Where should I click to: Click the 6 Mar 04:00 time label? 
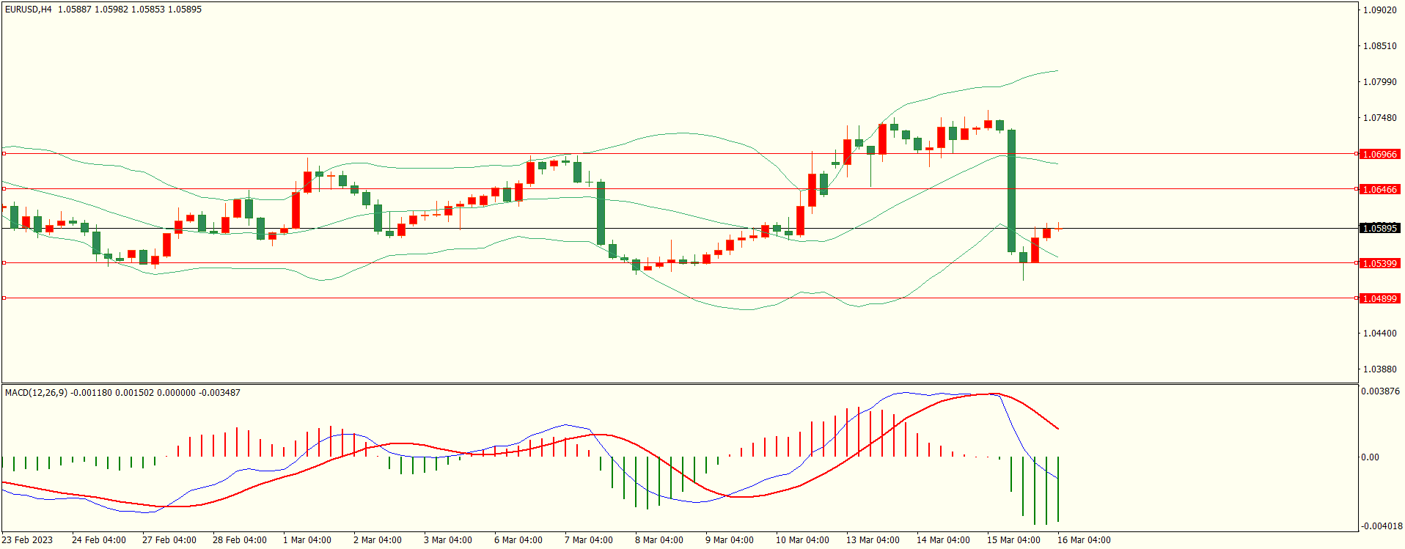tap(518, 540)
